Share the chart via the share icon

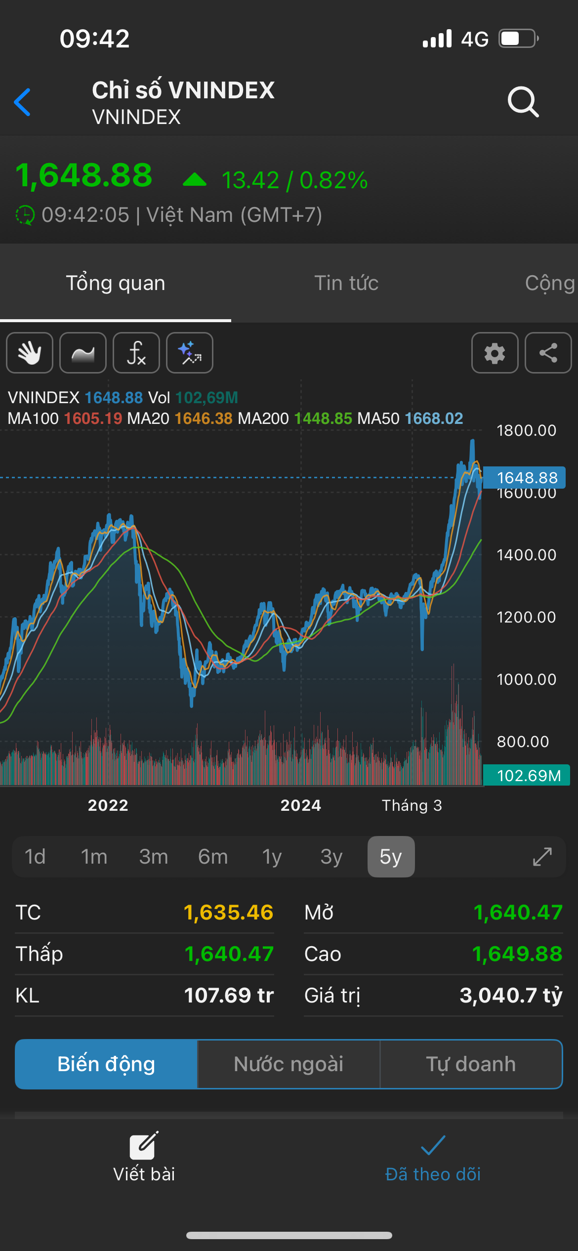coord(548,353)
